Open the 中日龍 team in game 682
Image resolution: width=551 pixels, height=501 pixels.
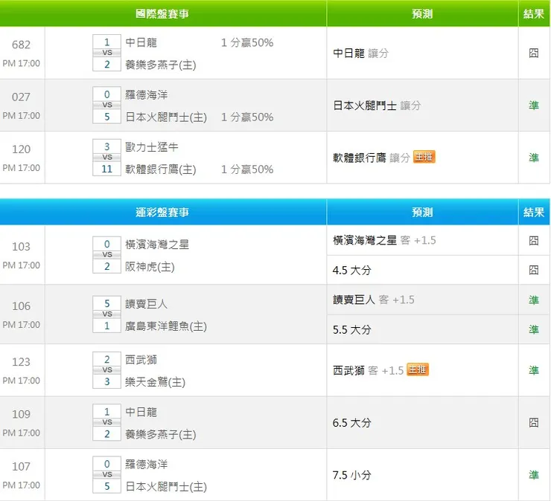coord(141,42)
